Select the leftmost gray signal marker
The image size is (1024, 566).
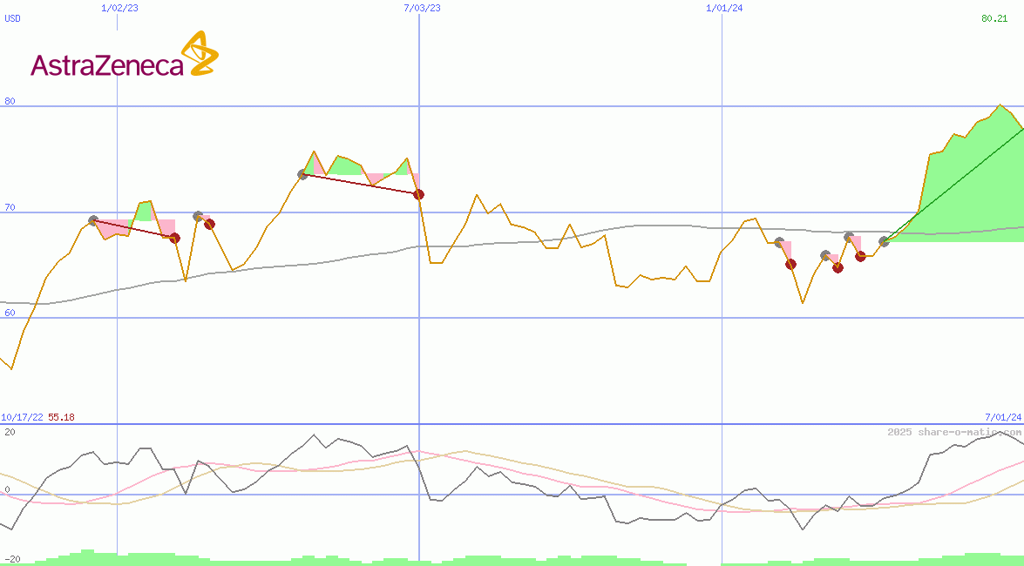[93, 220]
